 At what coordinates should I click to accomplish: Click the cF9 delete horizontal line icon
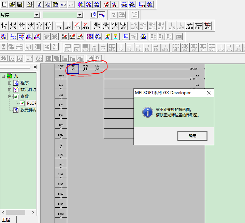(77, 26)
